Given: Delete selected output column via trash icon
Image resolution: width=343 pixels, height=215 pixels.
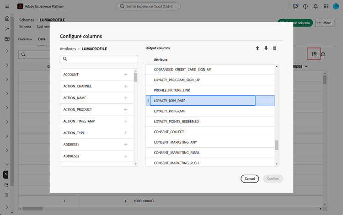Looking at the screenshot, I should [274, 48].
